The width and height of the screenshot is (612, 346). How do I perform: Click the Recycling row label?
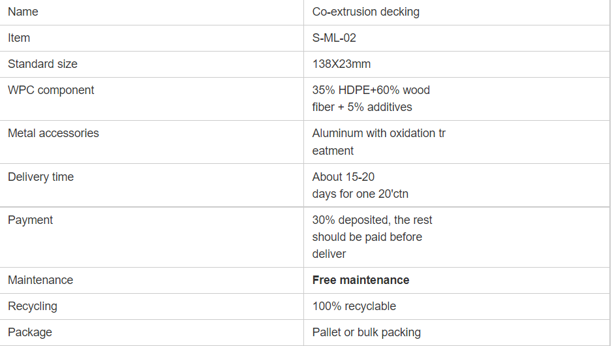[33, 306]
